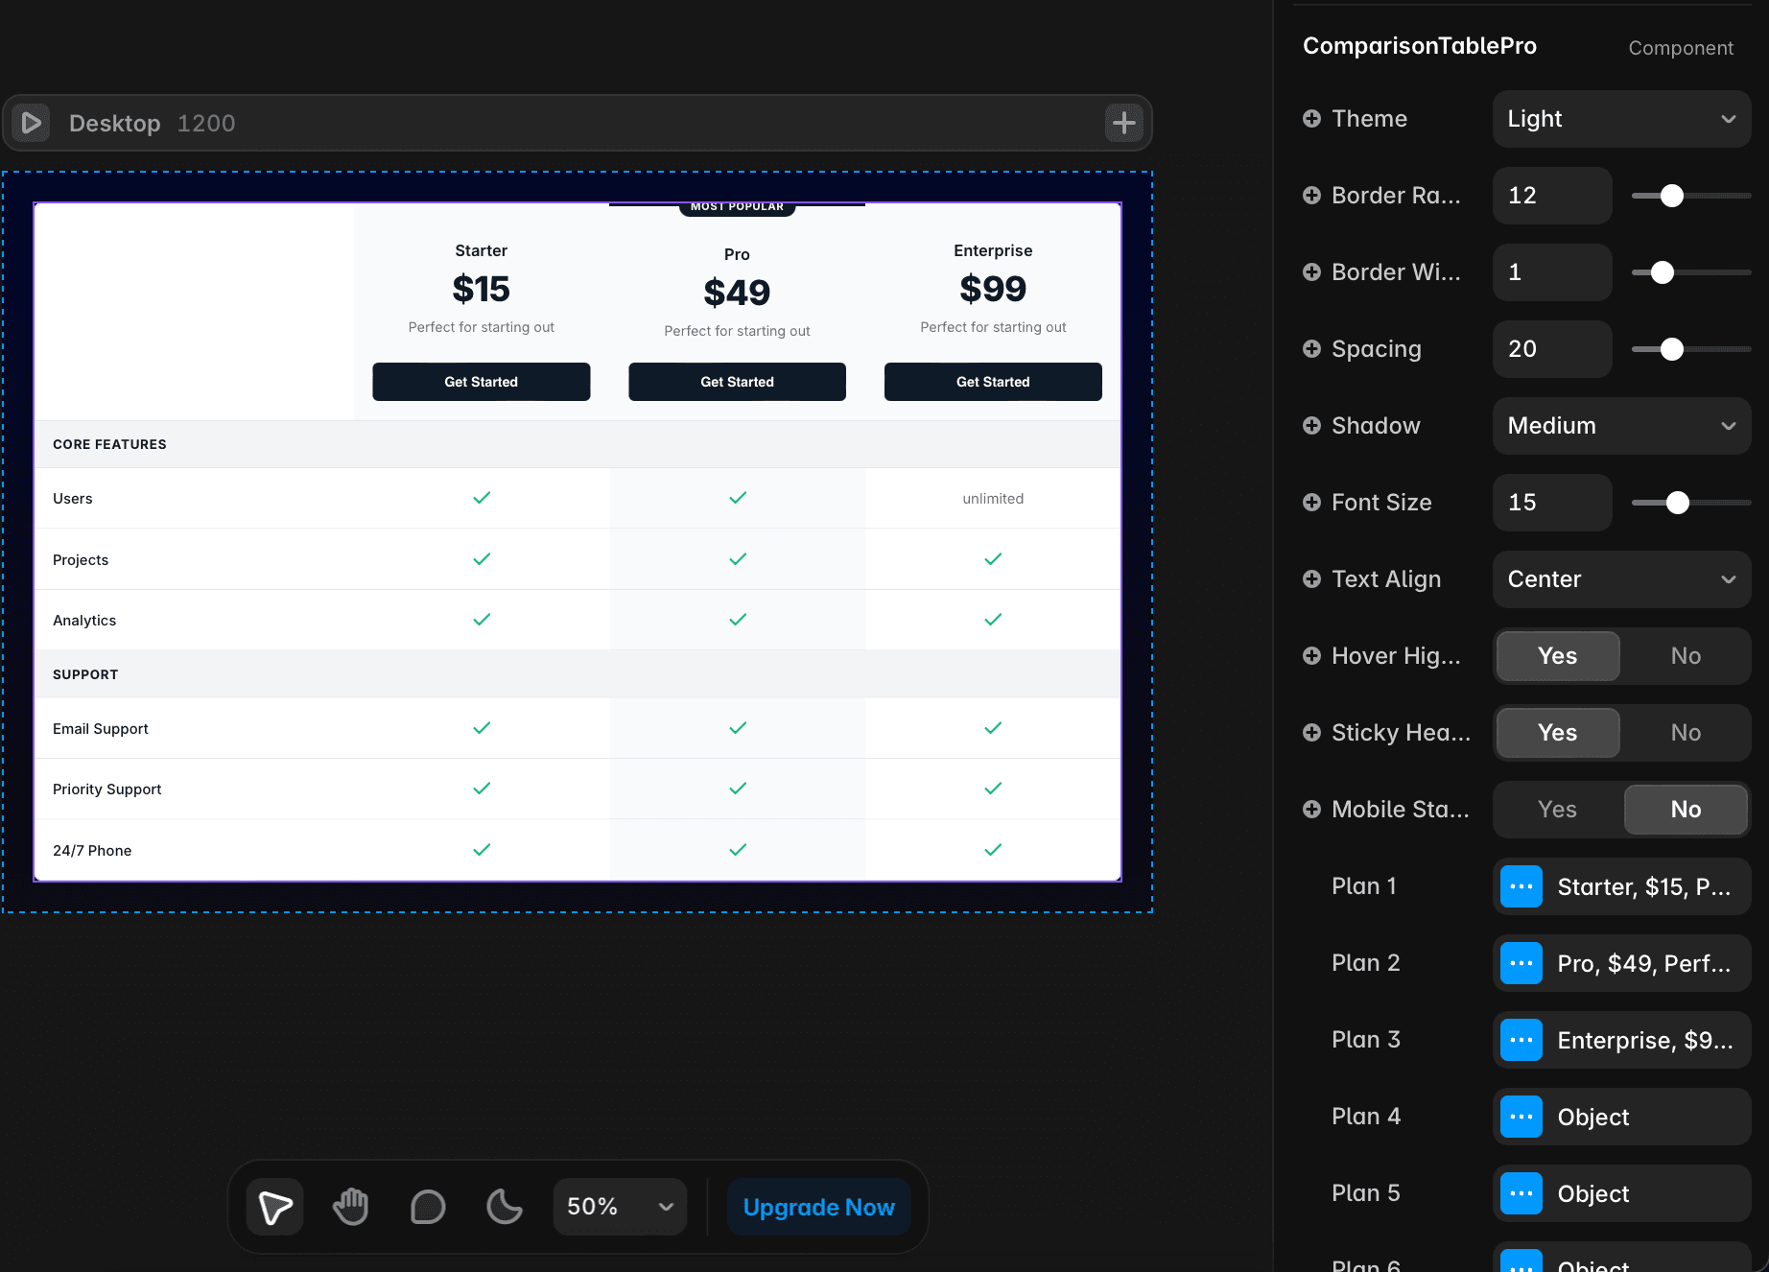1769x1272 pixels.
Task: Activate the hand pan tool
Action: (x=351, y=1207)
